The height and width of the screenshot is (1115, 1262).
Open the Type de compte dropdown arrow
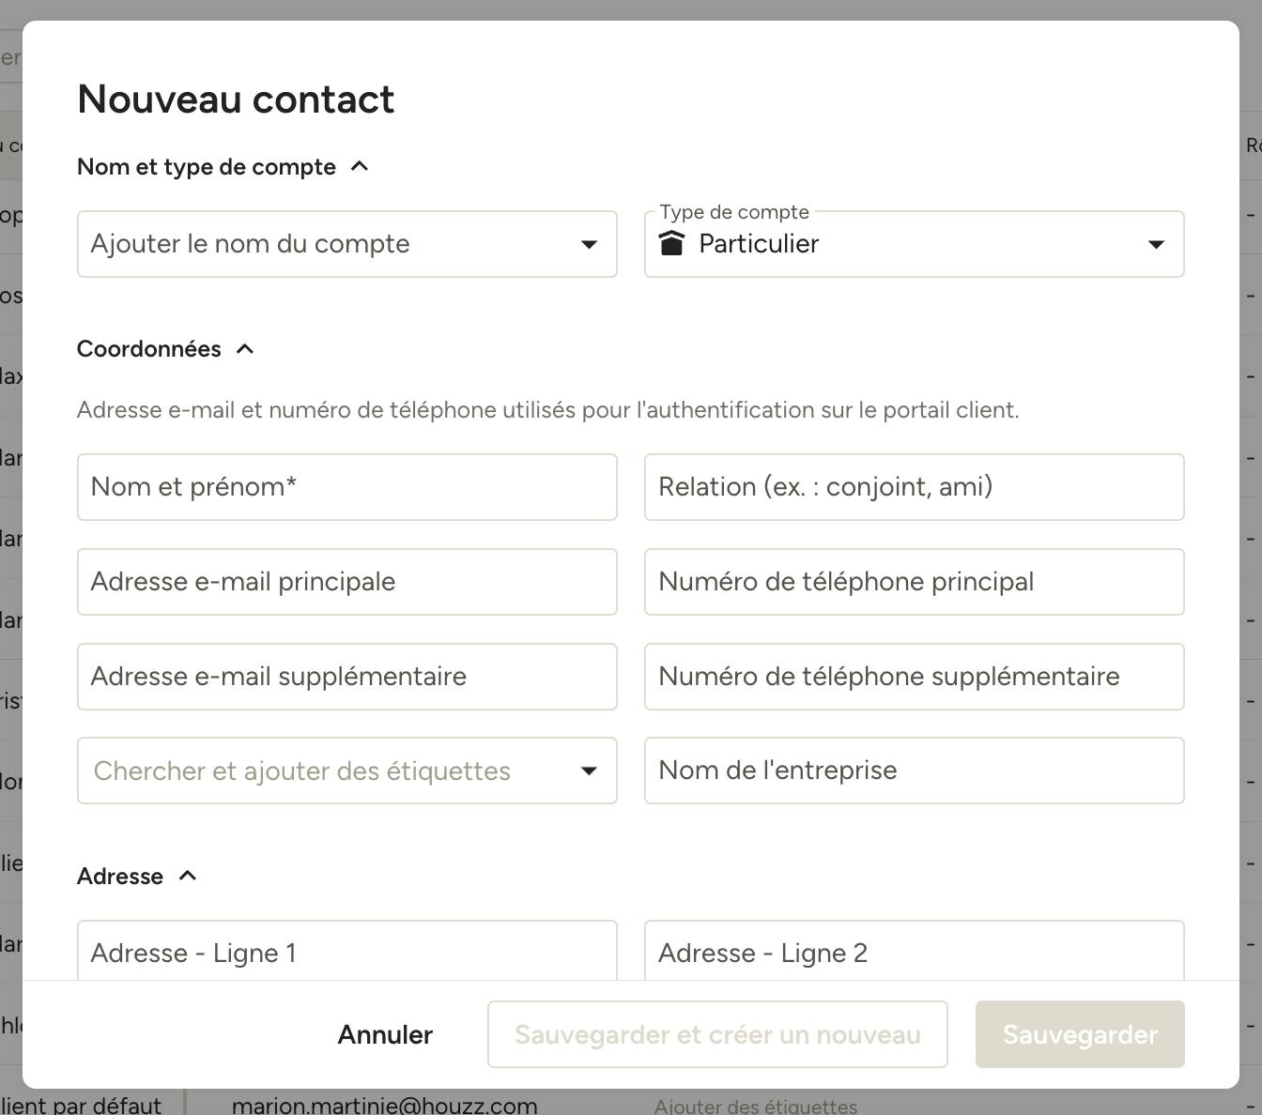pyautogui.click(x=1156, y=244)
